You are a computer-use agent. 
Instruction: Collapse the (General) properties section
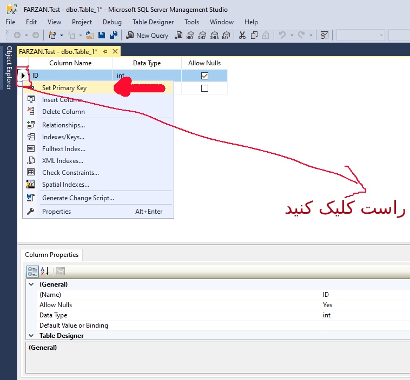[30, 284]
